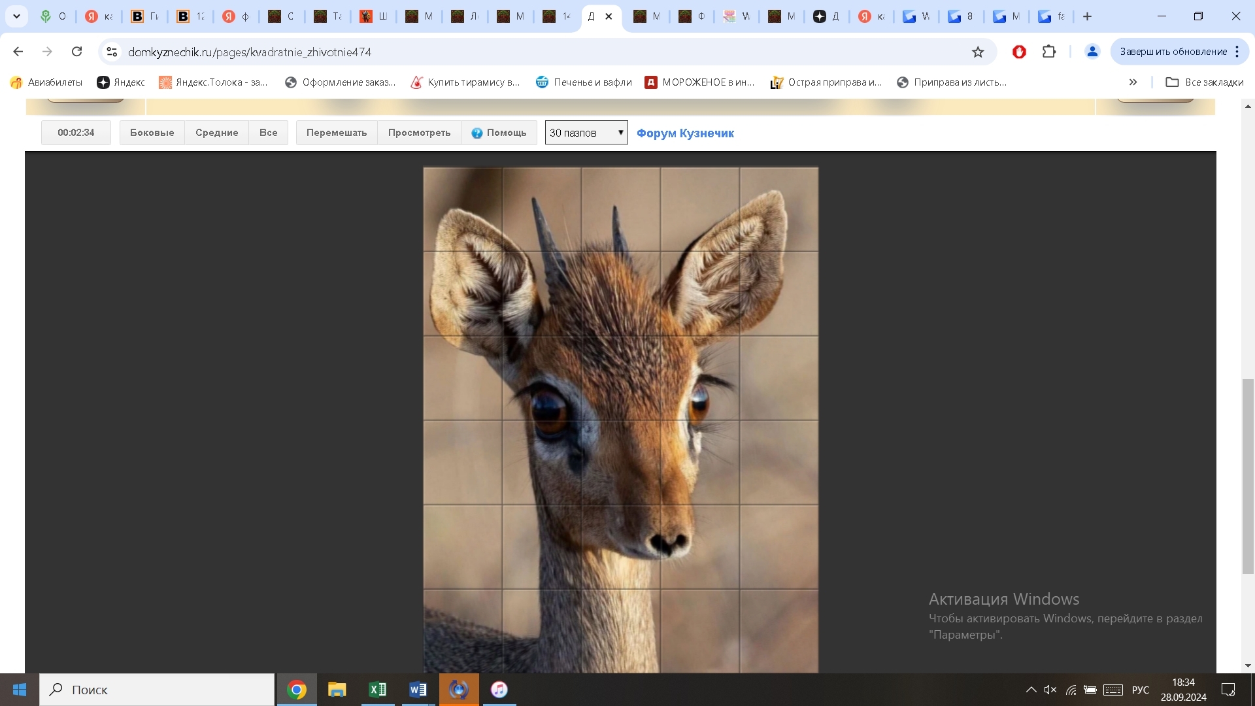Image resolution: width=1255 pixels, height=706 pixels.
Task: Open a new browser tab
Action: click(1088, 16)
